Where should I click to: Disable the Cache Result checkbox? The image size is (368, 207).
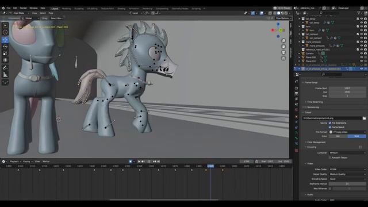click(x=330, y=127)
